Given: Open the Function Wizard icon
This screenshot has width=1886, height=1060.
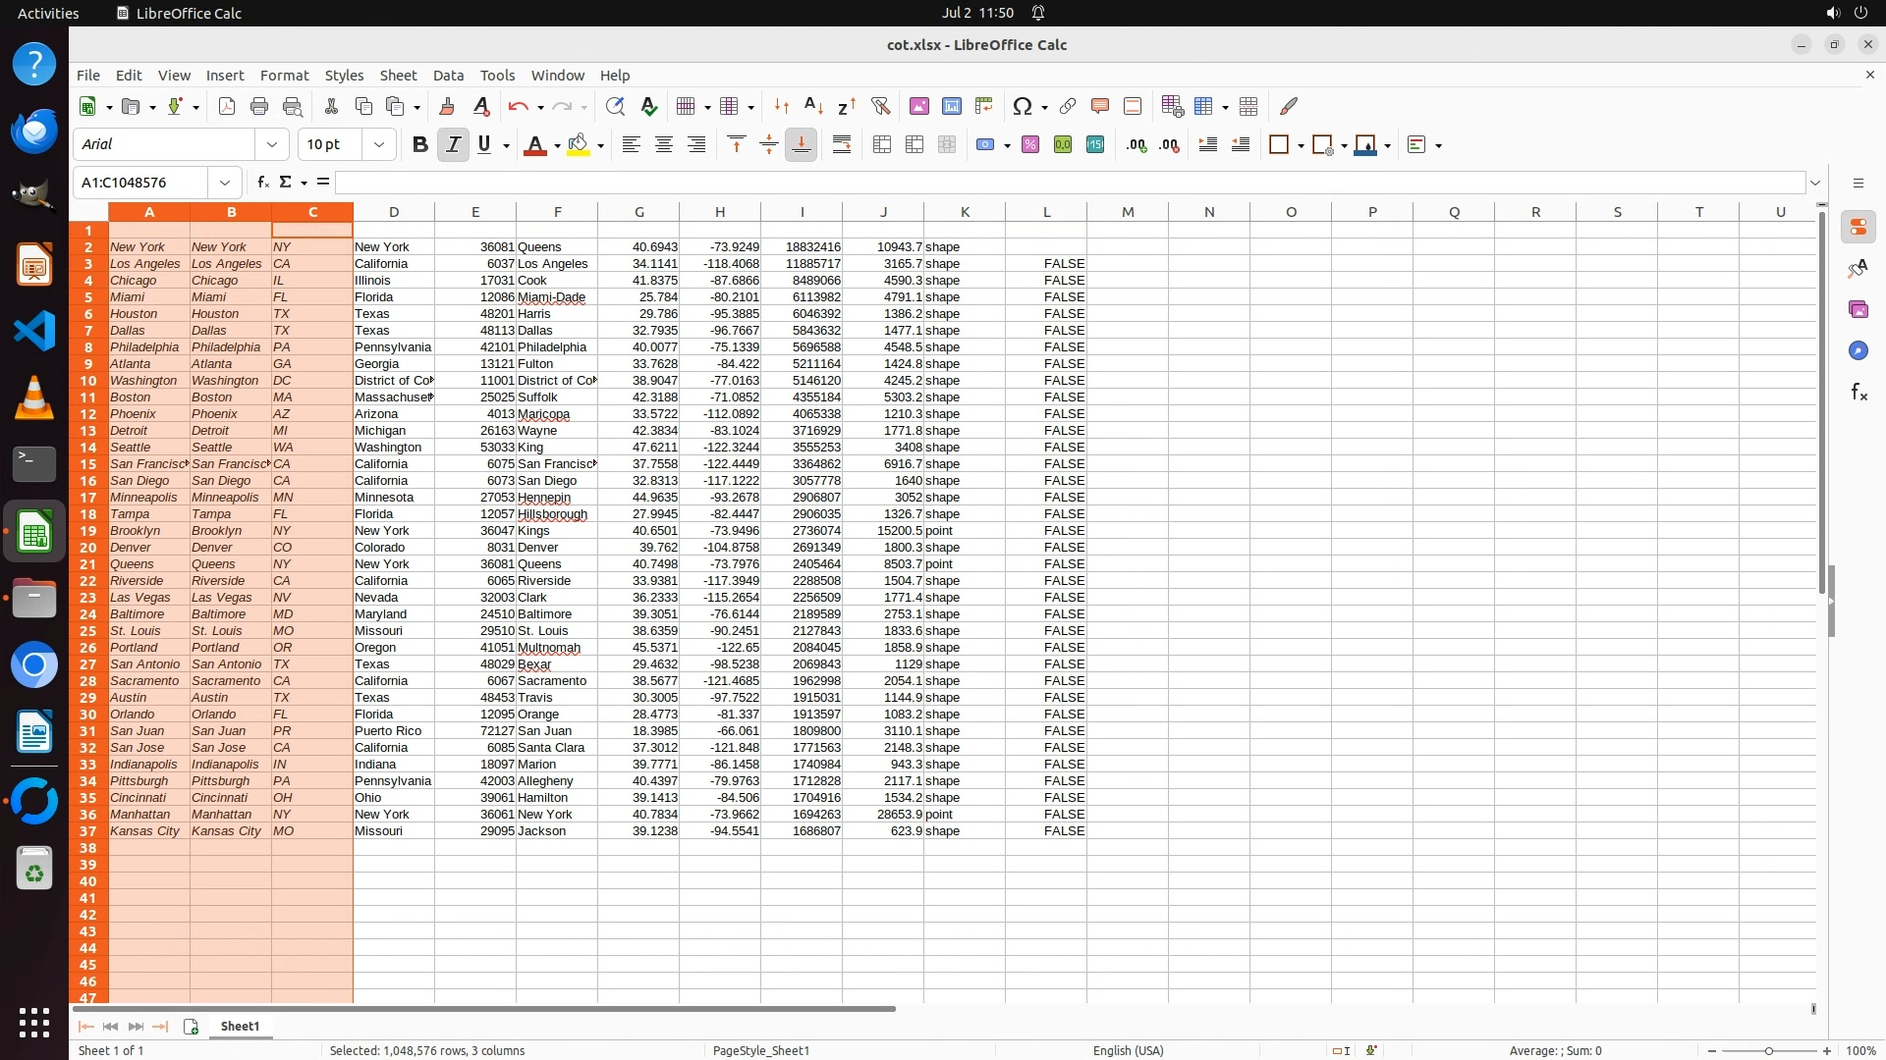Looking at the screenshot, I should [262, 182].
